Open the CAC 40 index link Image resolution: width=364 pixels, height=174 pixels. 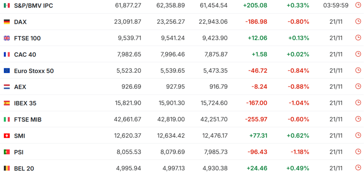click(25, 55)
